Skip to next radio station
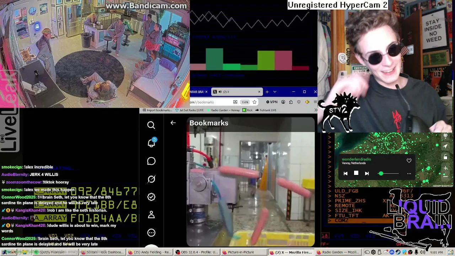Screen dimensions: 455x256 [367, 174]
